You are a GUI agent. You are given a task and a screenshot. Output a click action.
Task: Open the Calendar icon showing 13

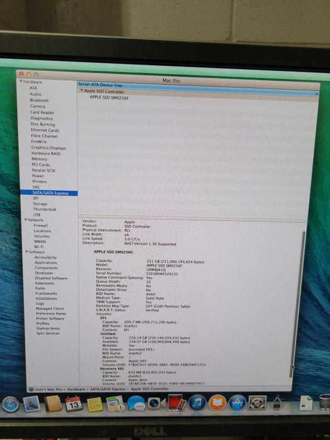pyautogui.click(x=74, y=404)
